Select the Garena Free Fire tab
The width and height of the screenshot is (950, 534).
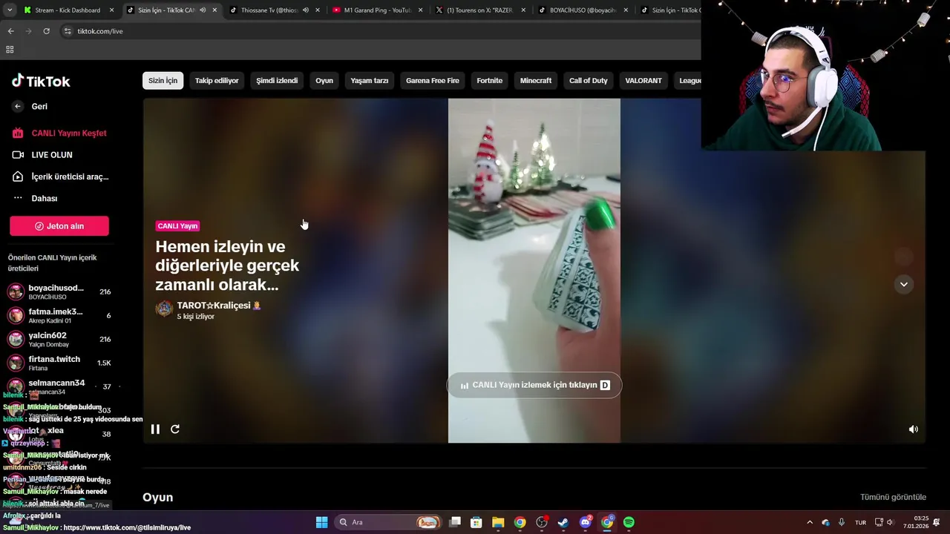coord(433,80)
